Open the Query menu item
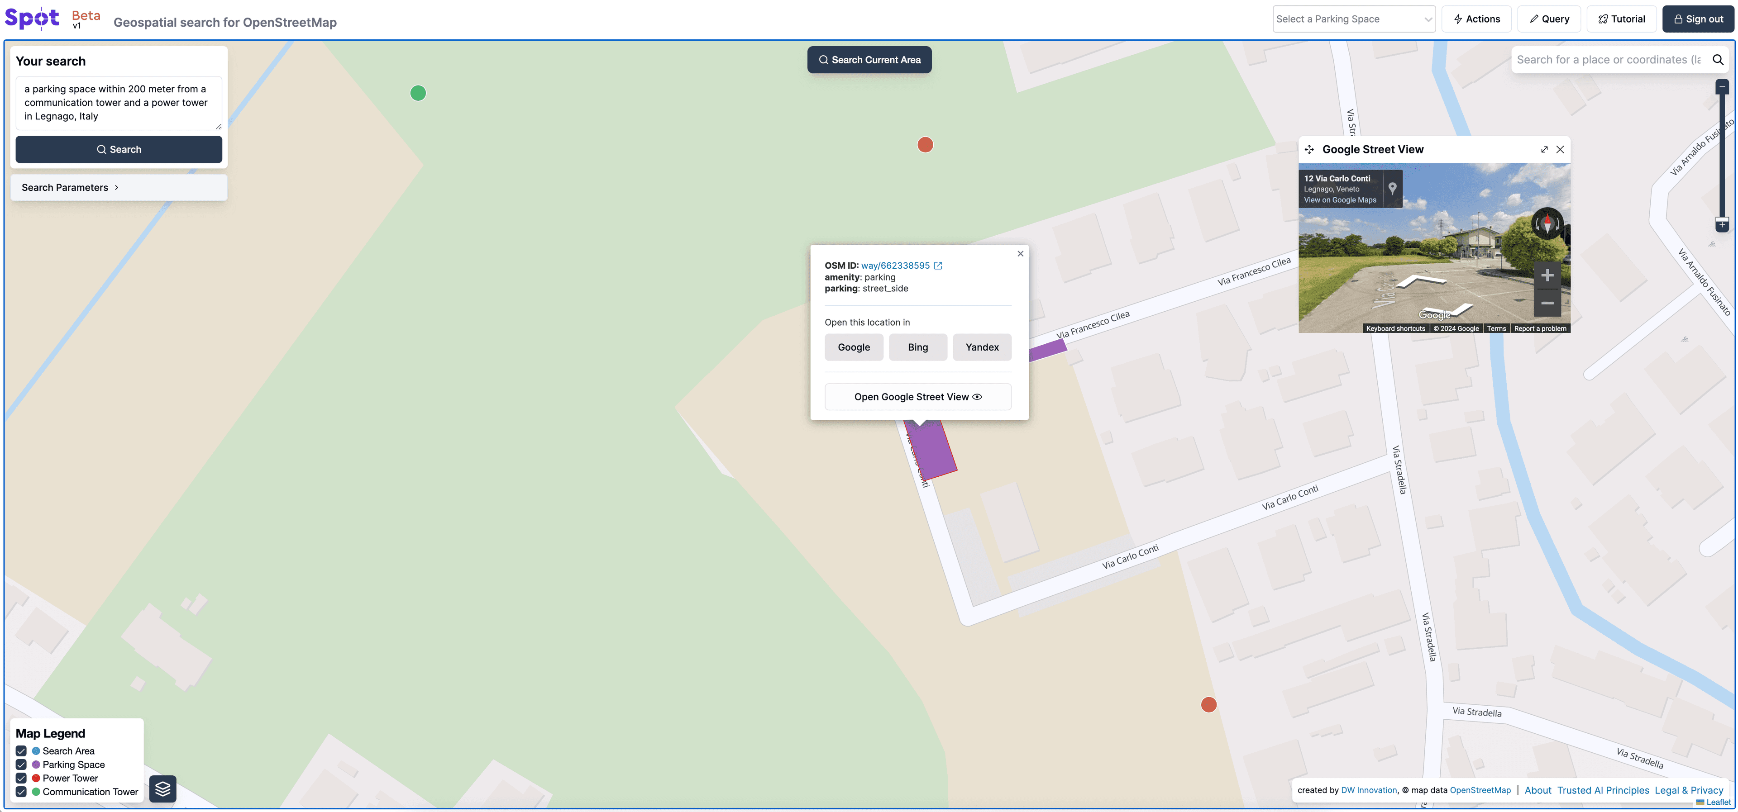The height and width of the screenshot is (812, 1738). coord(1548,19)
